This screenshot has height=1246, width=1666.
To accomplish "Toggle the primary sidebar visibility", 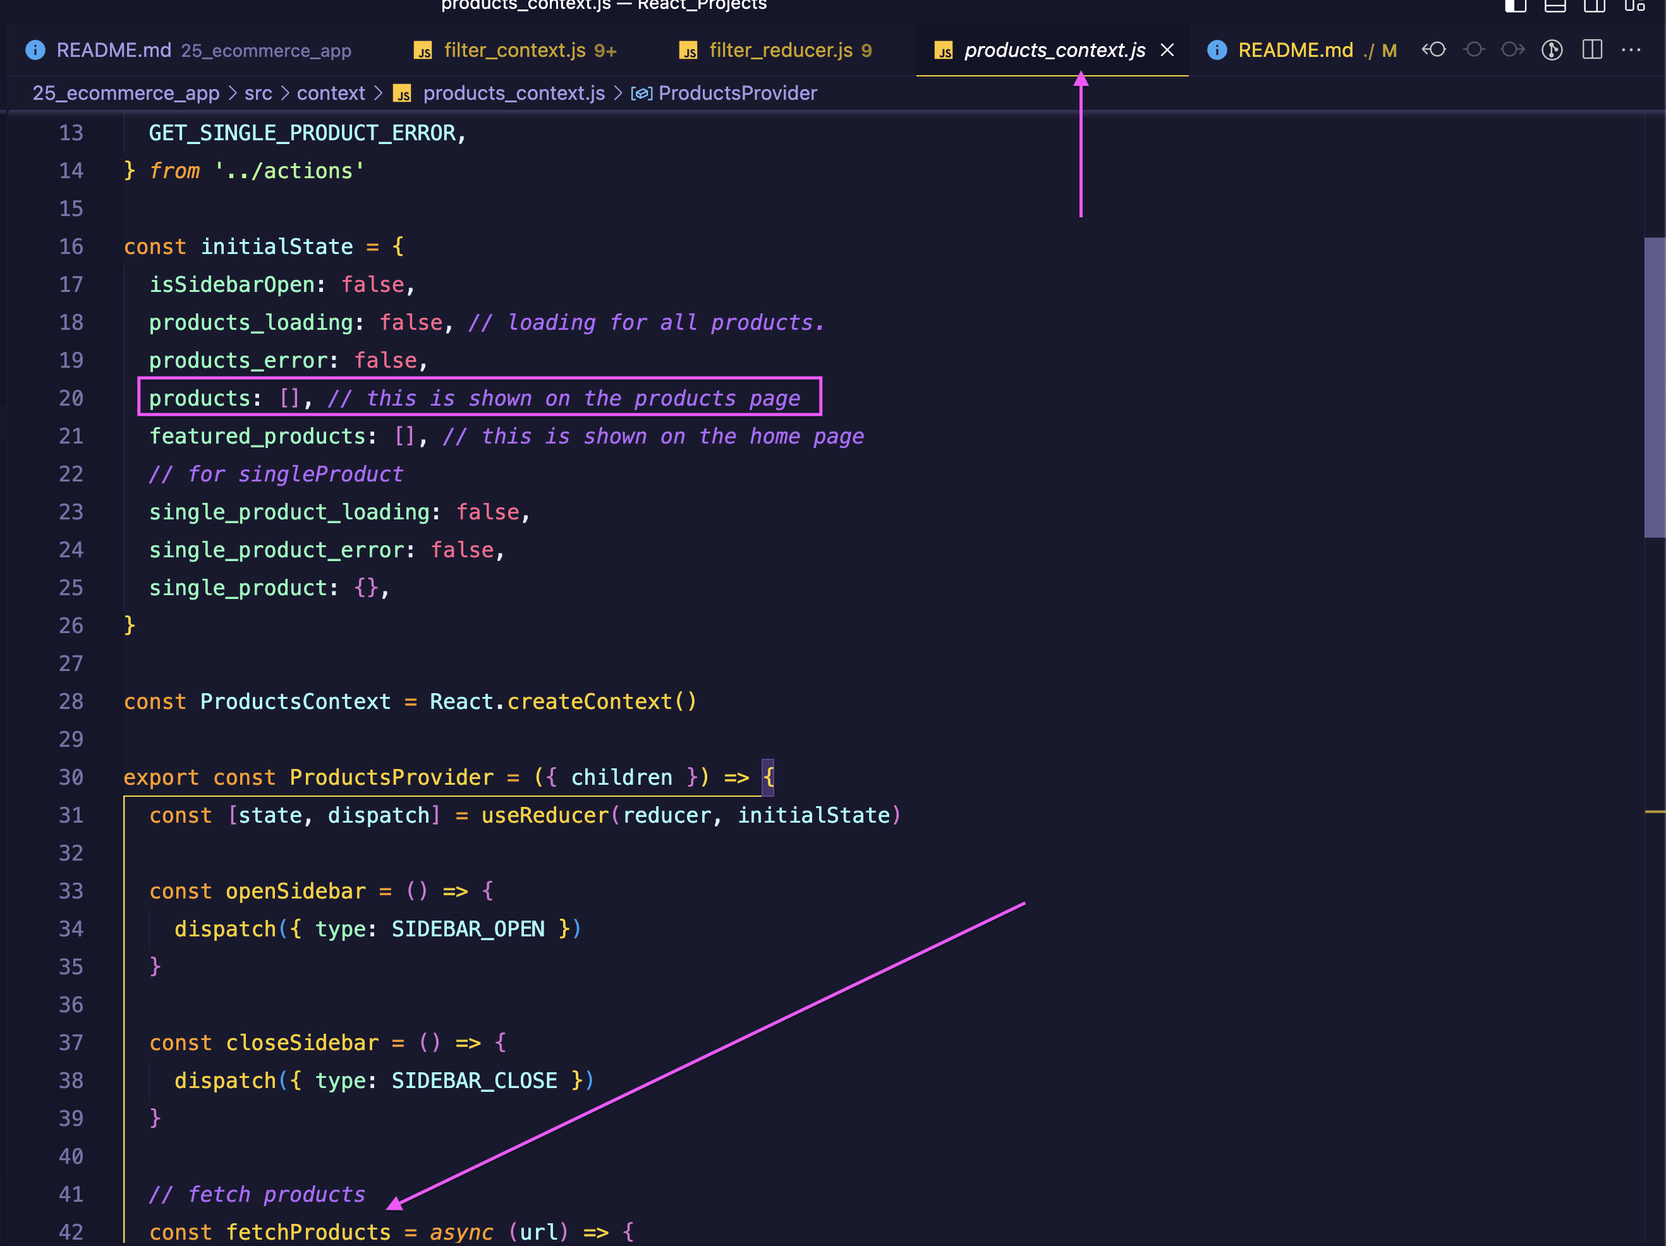I will click(x=1516, y=5).
